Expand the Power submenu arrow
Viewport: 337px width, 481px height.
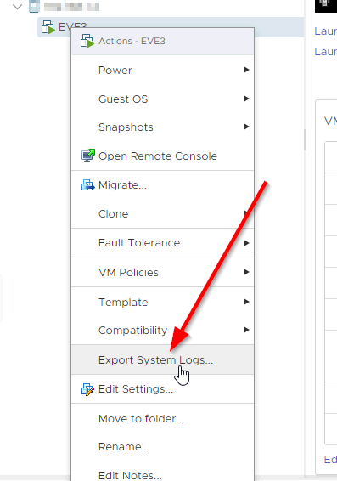click(246, 70)
